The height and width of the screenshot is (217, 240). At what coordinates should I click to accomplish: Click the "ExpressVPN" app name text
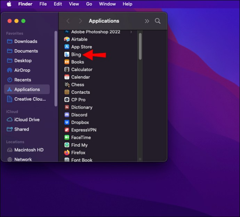tap(84, 130)
